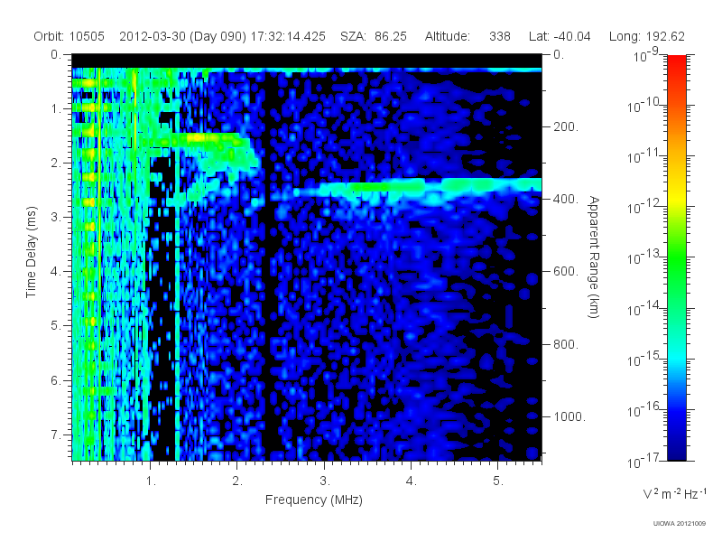Screen dimensions: 722x542
Task: Click the red top of the colorbar
Action: click(676, 62)
